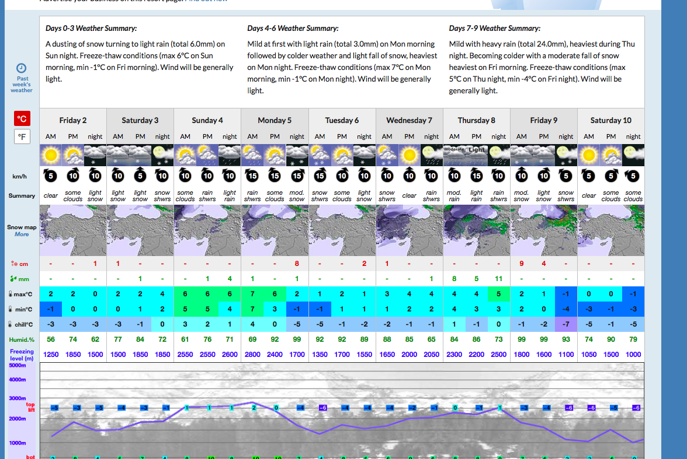Select the Friday 2 day header
The image size is (687, 459).
click(x=72, y=120)
